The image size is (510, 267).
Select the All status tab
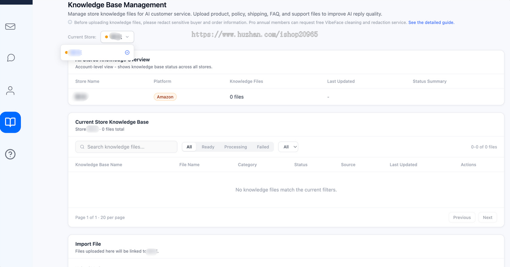(189, 147)
